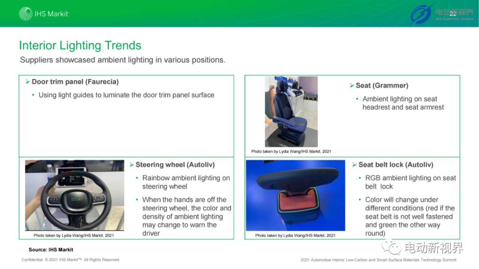Select the Rainbow ambient lighting bullet
Screen dimensions: 479x269
(186, 182)
